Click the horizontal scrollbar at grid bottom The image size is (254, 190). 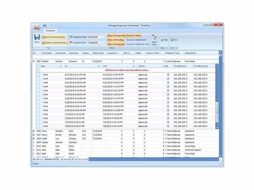tap(154, 159)
